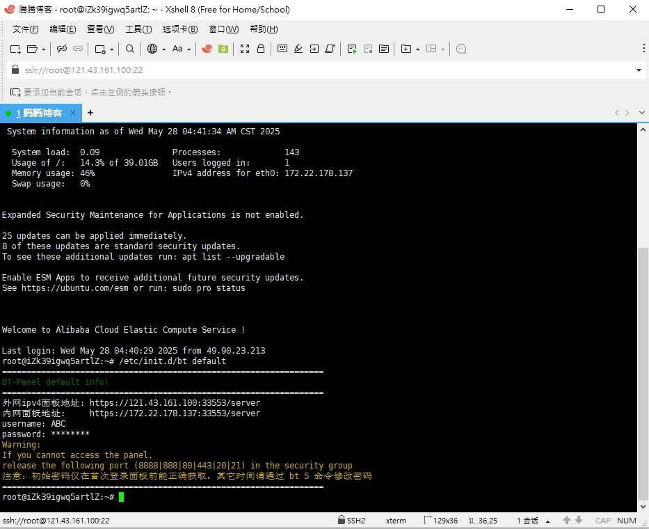This screenshot has height=529, width=649.
Task: Launch Xftp with the green toolbar icon
Action: (223, 49)
